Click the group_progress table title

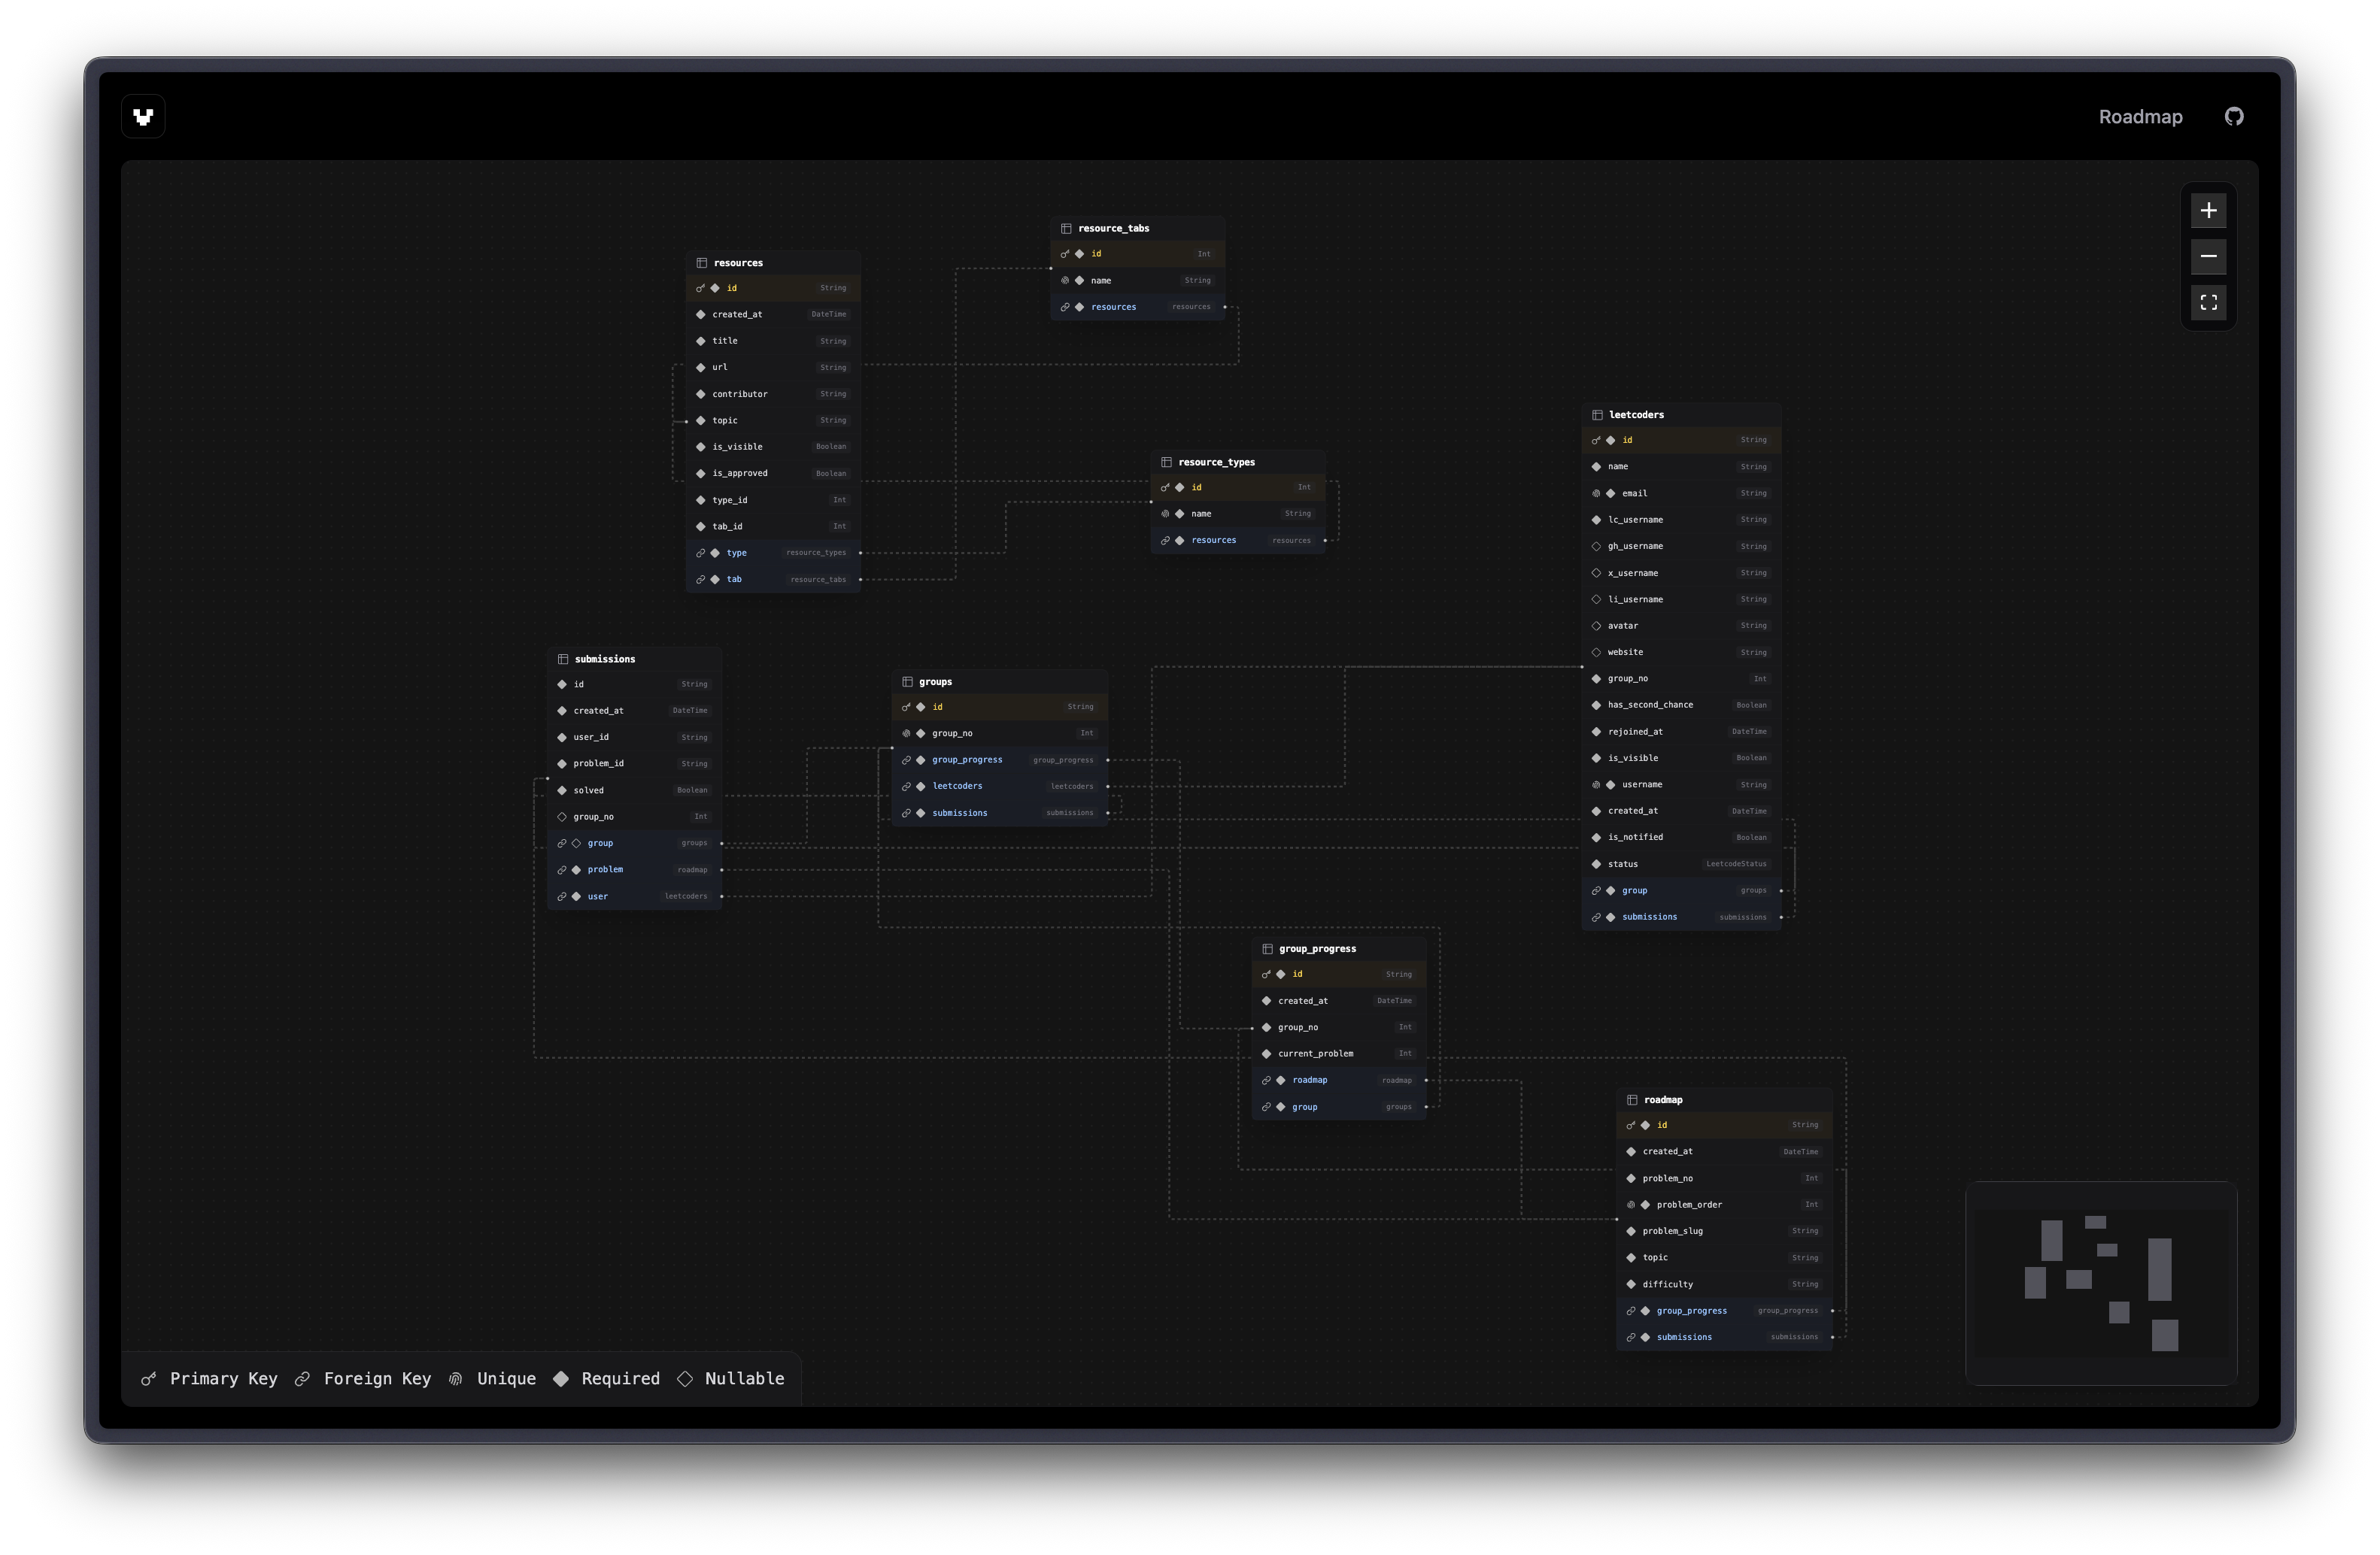[1317, 950]
